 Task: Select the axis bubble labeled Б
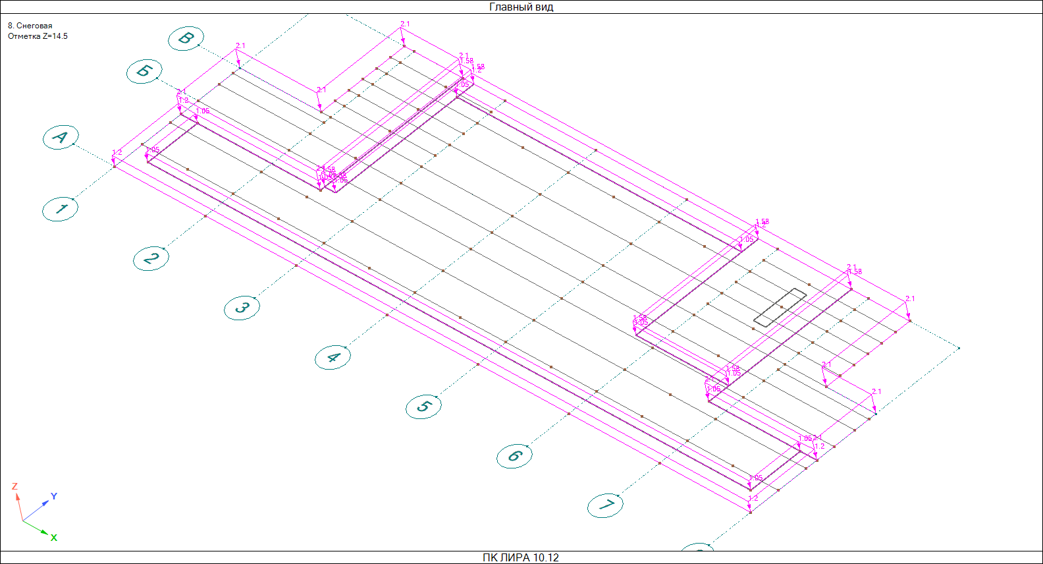144,71
